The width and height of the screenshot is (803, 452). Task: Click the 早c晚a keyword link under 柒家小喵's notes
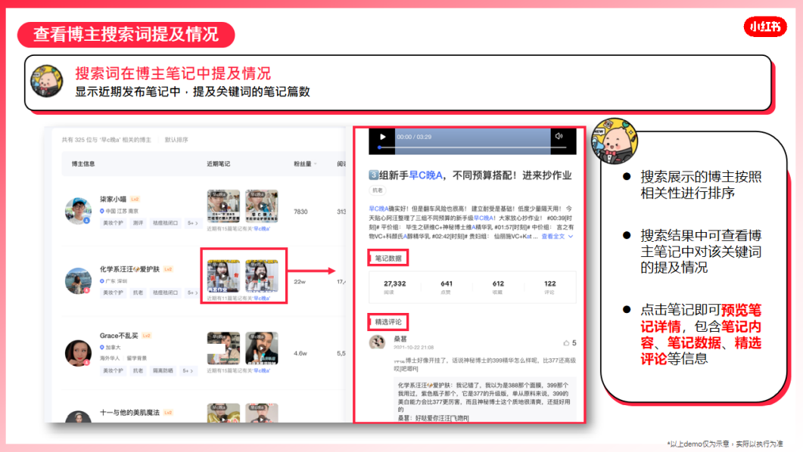click(x=262, y=228)
